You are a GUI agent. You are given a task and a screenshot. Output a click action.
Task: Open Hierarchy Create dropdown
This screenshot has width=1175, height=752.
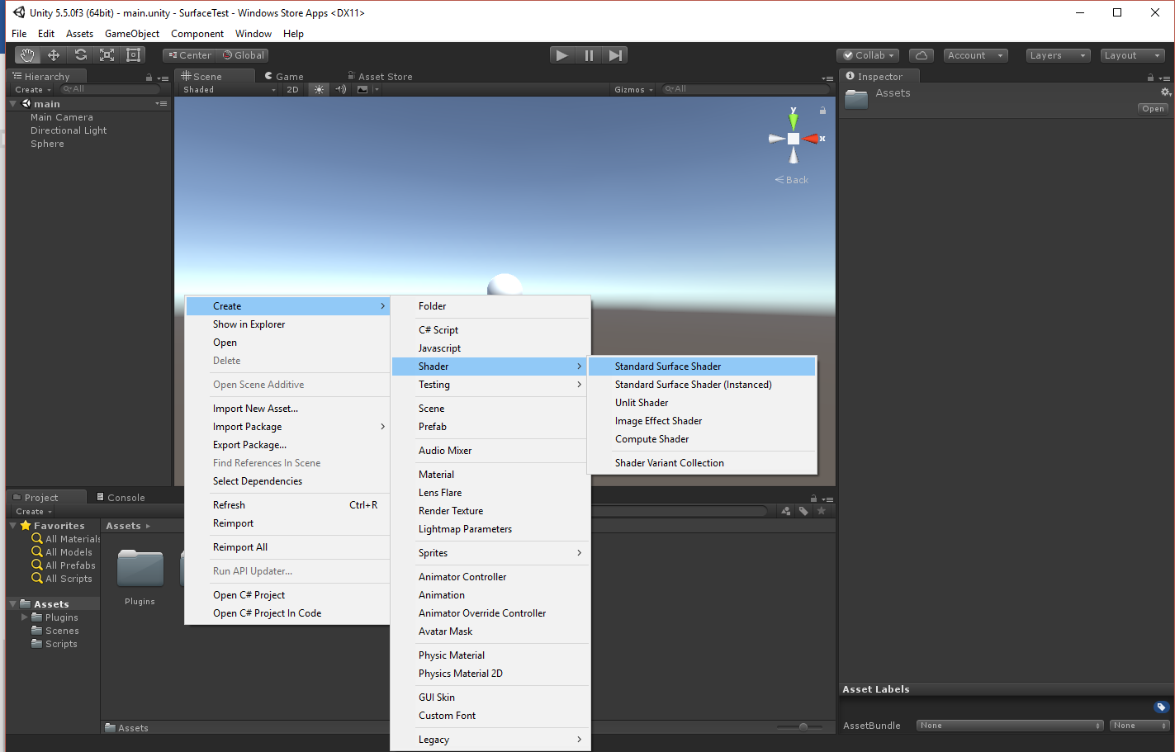click(33, 89)
